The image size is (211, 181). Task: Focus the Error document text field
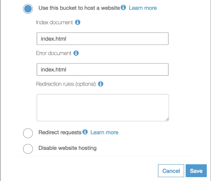point(102,70)
